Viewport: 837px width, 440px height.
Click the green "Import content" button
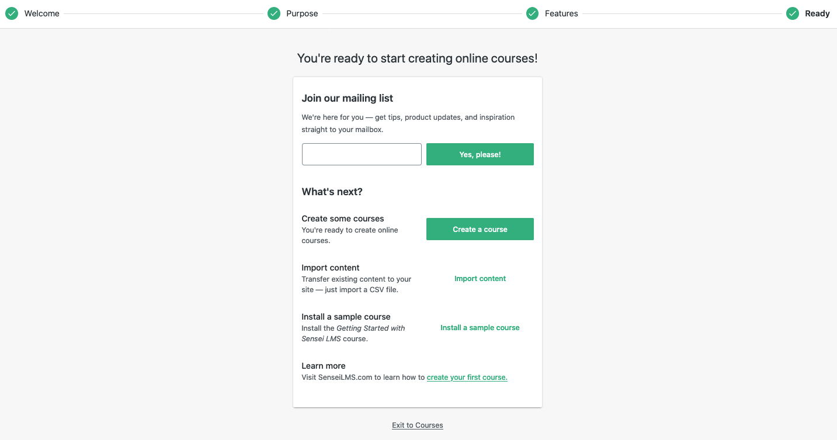click(480, 279)
